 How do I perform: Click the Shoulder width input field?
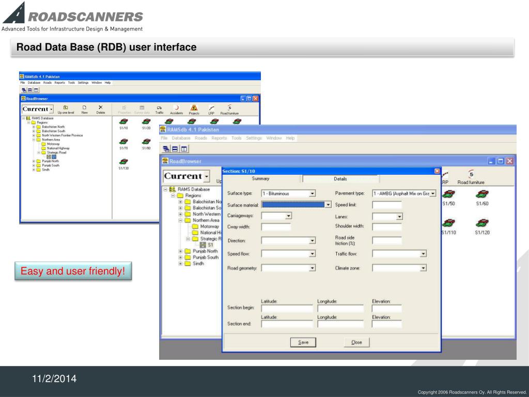[387, 227]
